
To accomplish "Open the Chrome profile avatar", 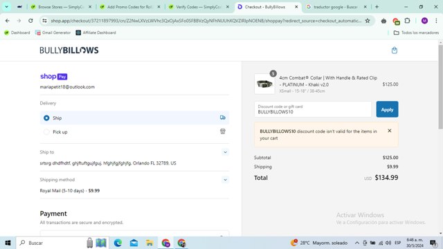I will 424,21.
